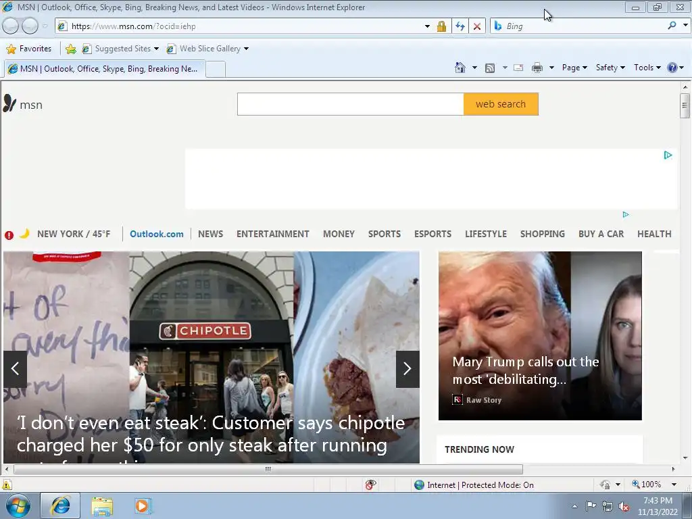This screenshot has width=692, height=519.
Task: Click the MSN web search text box
Action: (351, 104)
